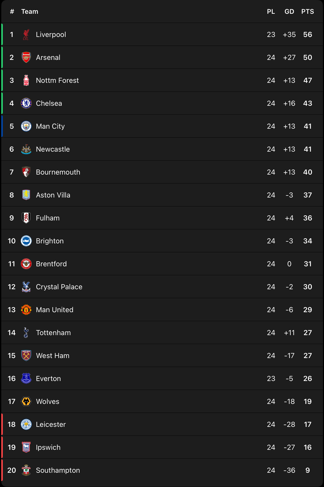324x487 pixels.
Task: Open the Nottm Forest team link
Action: tap(57, 81)
